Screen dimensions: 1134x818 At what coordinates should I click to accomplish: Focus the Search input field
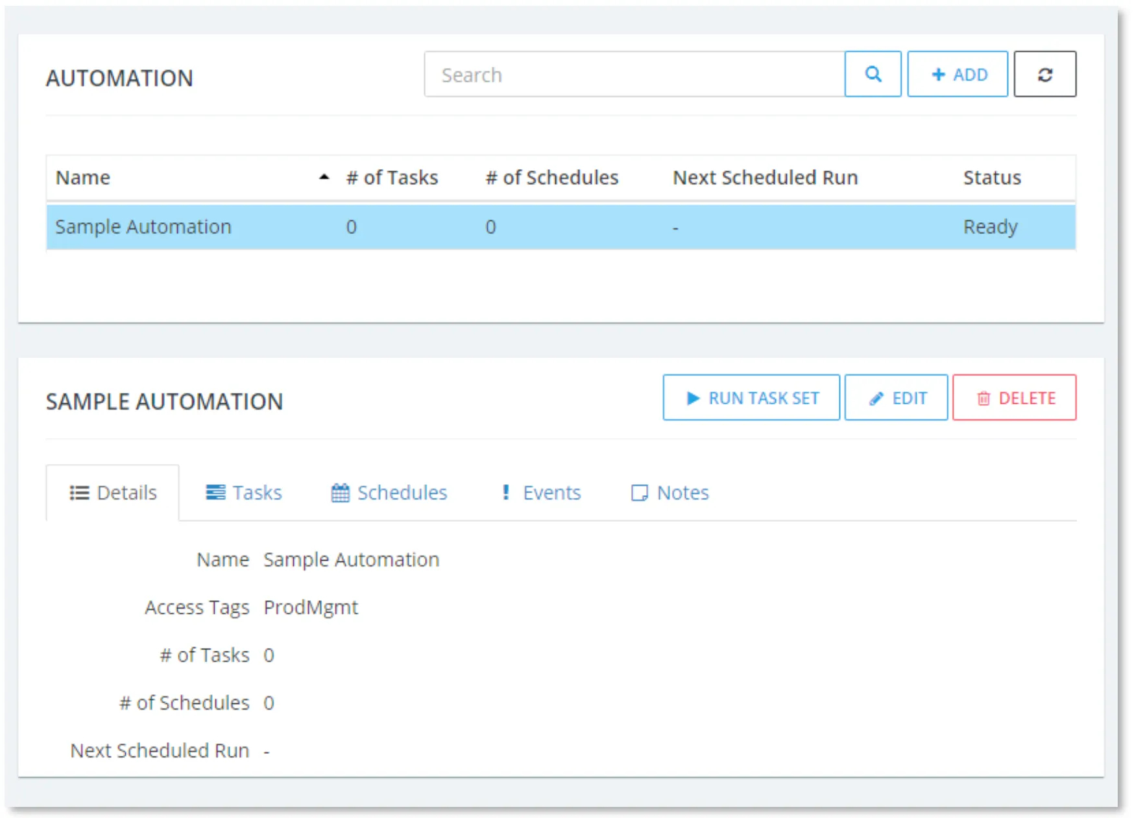coord(634,75)
